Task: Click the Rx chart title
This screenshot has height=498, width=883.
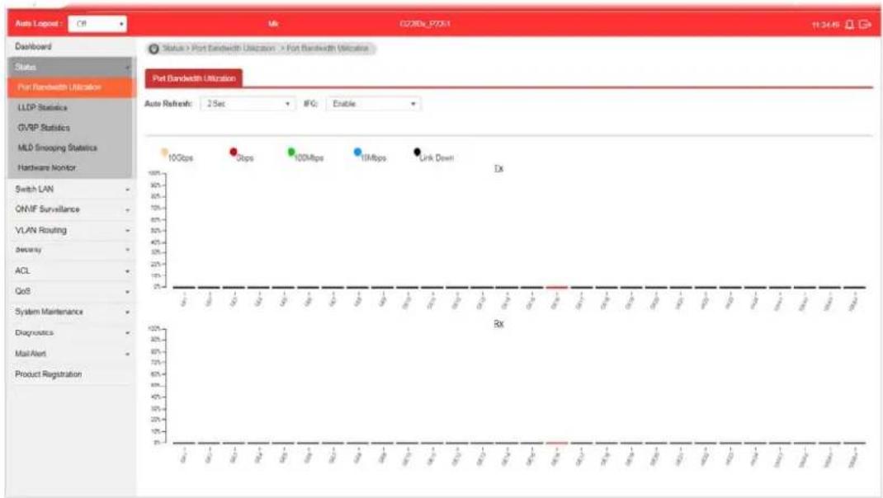Action: (x=499, y=324)
